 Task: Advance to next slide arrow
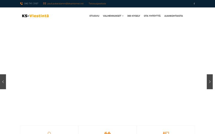click(210, 82)
